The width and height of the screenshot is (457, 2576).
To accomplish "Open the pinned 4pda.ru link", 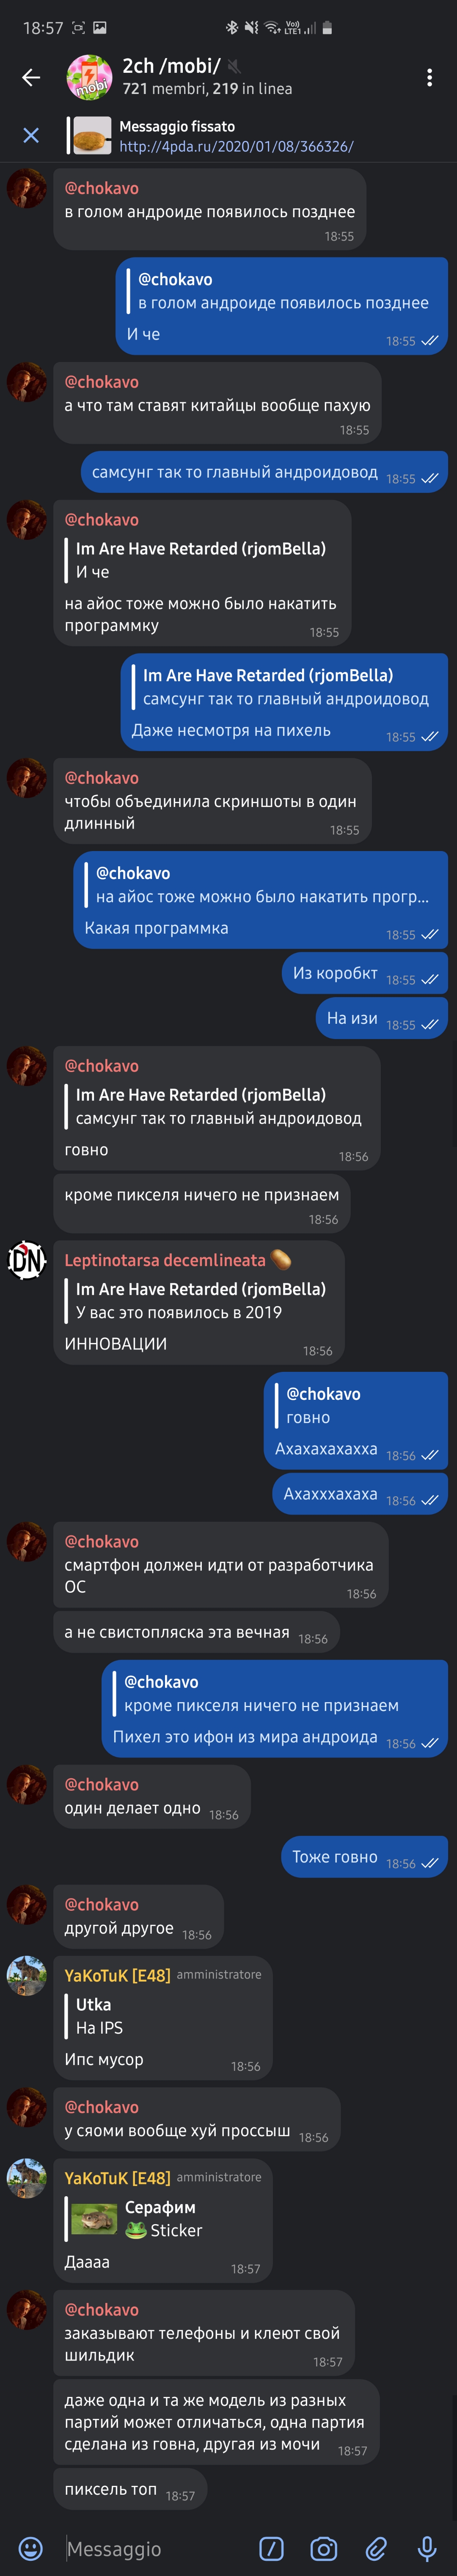I will 236,146.
